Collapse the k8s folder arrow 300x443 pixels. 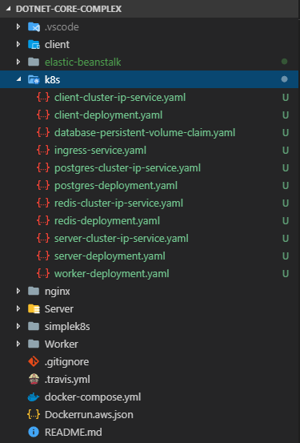pyautogui.click(x=18, y=79)
